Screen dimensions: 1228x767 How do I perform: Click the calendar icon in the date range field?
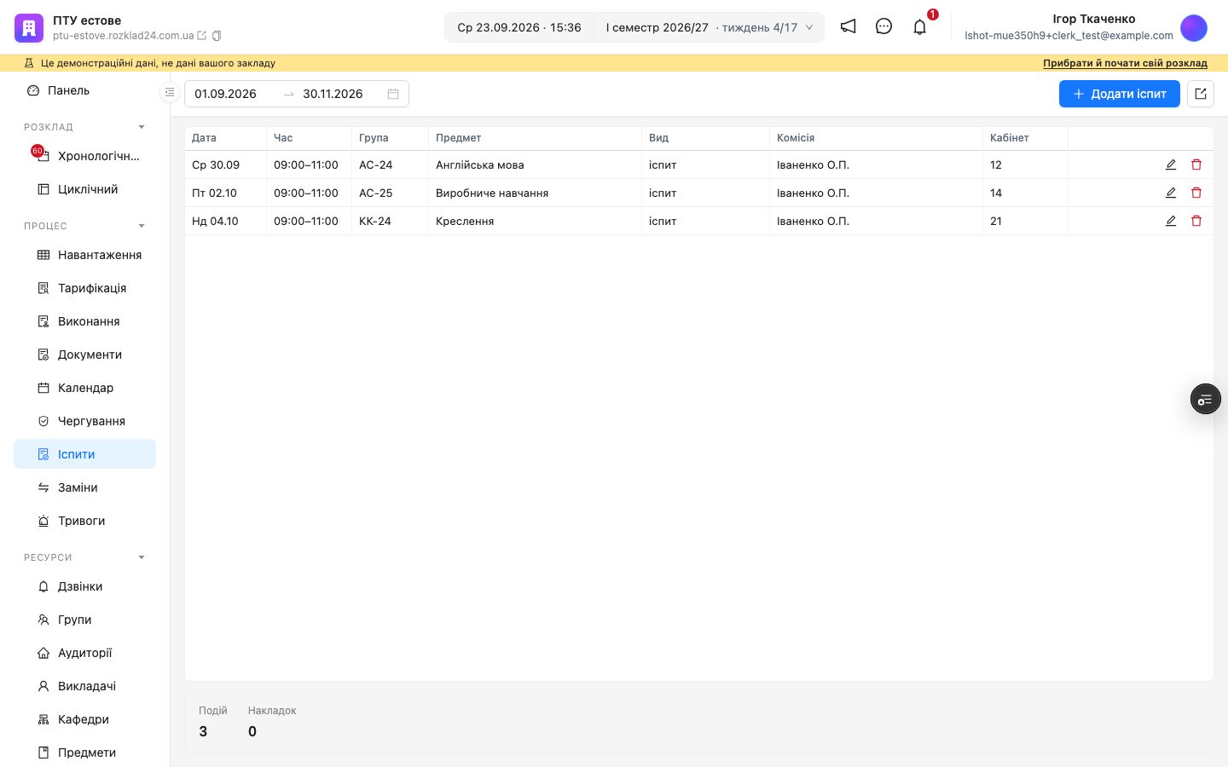[x=393, y=94]
